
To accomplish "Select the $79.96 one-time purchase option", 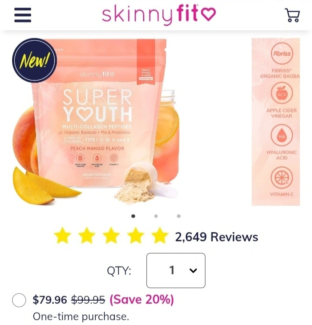I will click(19, 300).
